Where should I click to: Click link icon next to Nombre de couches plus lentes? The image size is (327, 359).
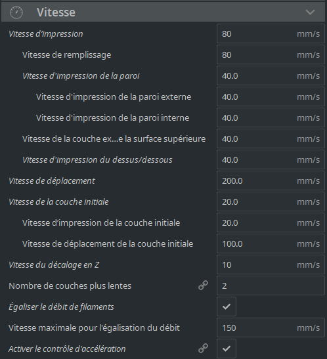tap(203, 285)
